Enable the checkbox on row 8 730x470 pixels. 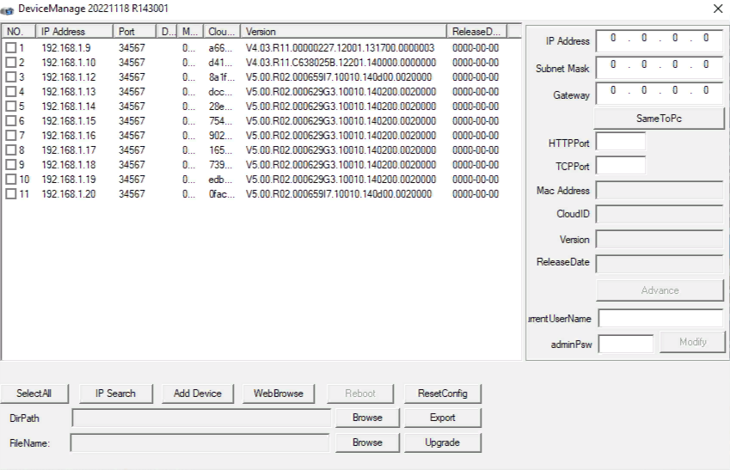tap(11, 150)
